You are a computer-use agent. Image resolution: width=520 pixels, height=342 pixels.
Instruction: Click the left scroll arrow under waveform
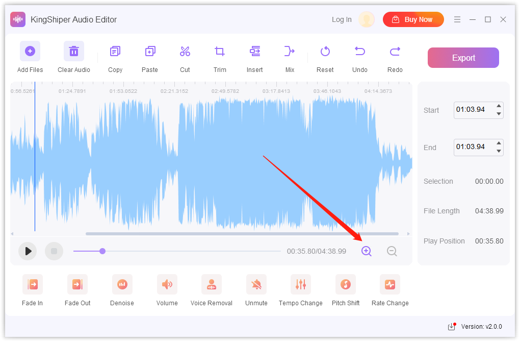pyautogui.click(x=12, y=234)
